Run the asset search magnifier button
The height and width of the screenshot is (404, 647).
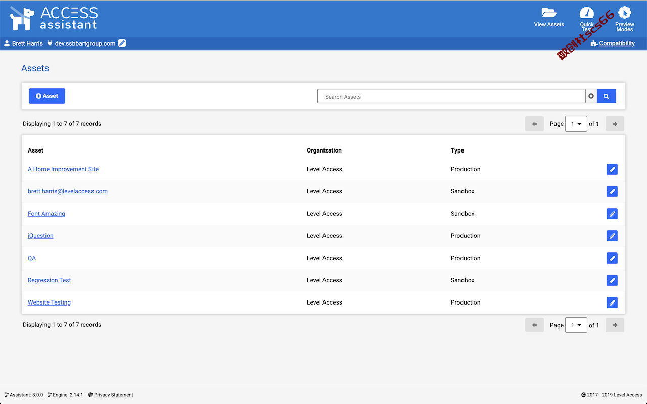point(607,96)
